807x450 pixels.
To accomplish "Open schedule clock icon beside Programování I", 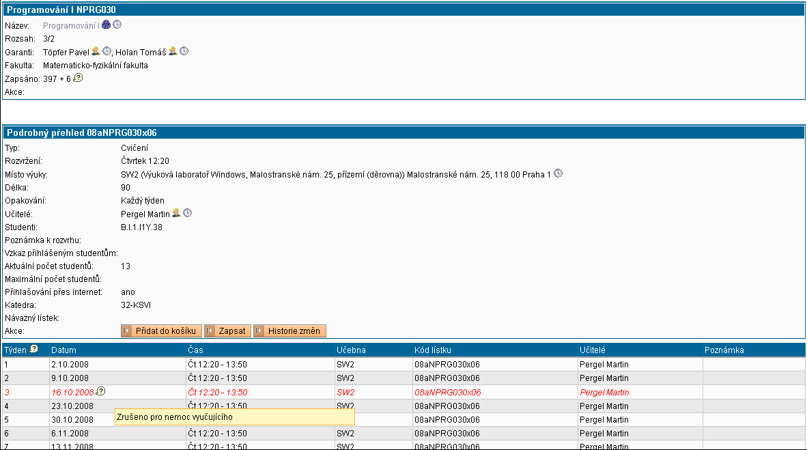I will click(x=117, y=25).
